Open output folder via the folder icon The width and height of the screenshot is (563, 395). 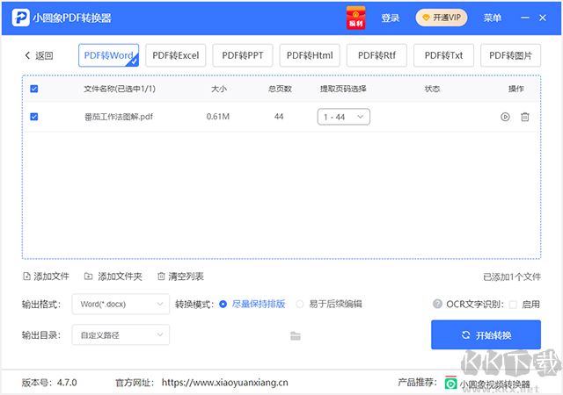pyautogui.click(x=296, y=335)
